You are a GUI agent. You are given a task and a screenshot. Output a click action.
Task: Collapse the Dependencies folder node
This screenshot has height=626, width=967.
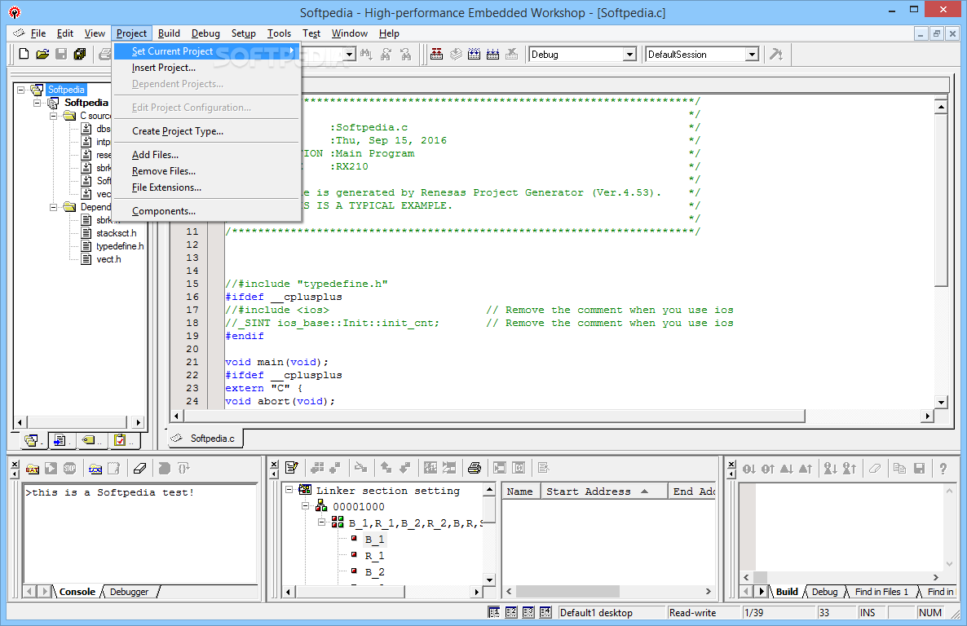pos(54,207)
